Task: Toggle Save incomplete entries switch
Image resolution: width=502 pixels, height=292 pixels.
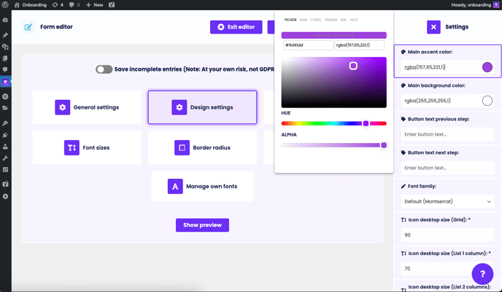Action: click(x=104, y=69)
